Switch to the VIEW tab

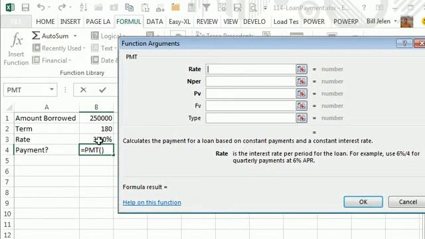230,22
